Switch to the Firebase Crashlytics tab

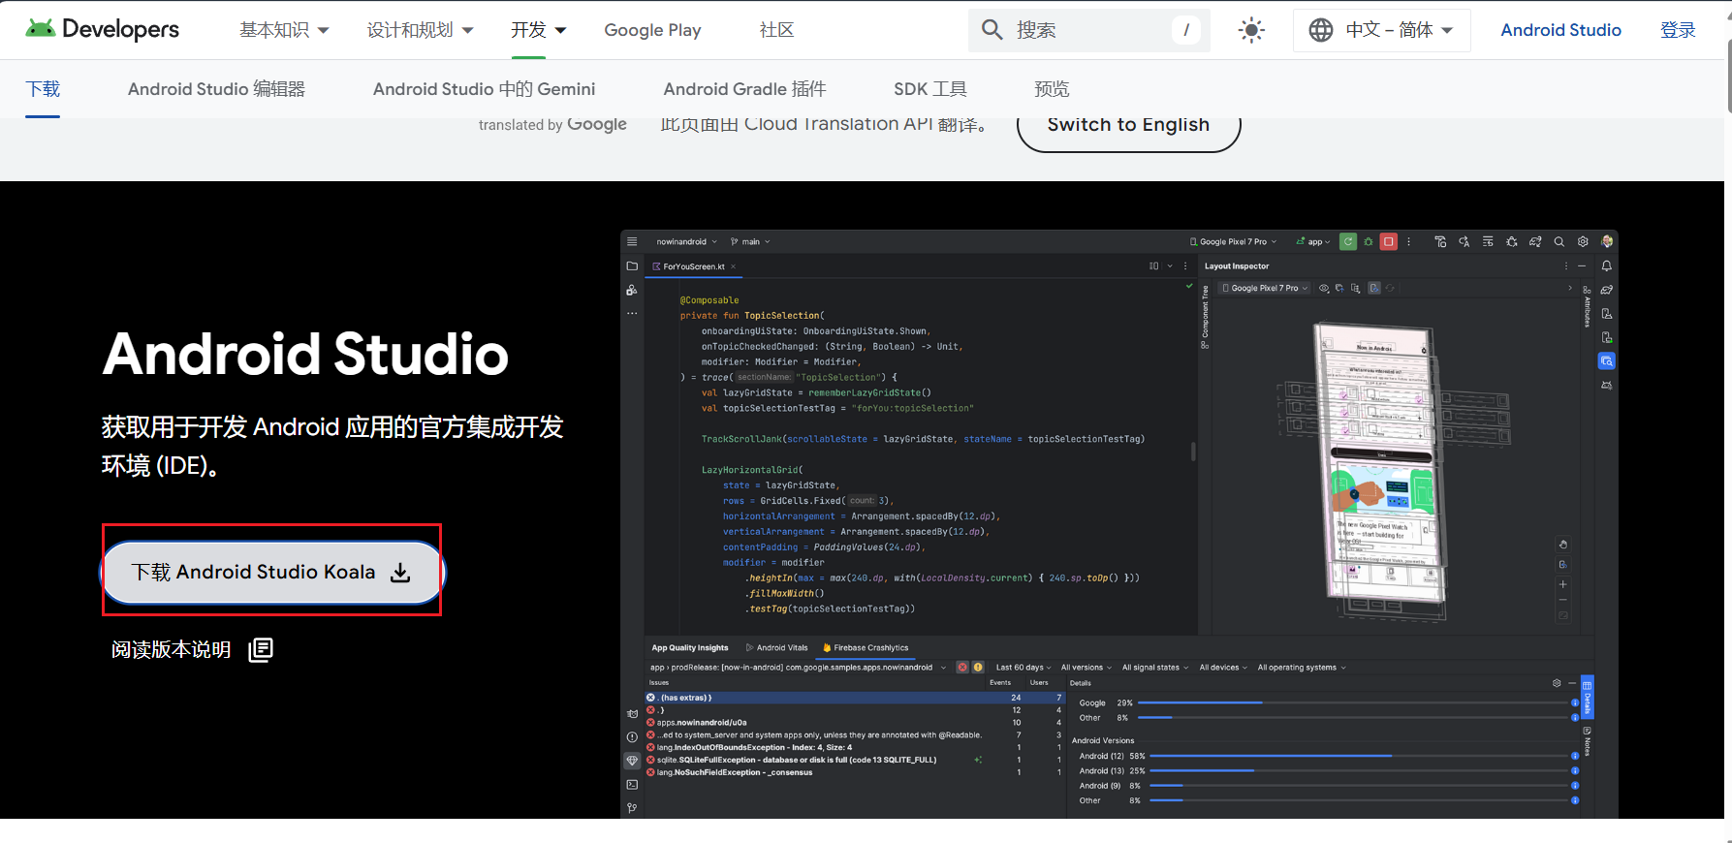click(x=866, y=647)
